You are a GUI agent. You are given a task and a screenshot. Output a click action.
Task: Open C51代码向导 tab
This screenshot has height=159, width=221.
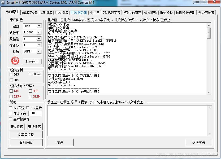click(111, 12)
